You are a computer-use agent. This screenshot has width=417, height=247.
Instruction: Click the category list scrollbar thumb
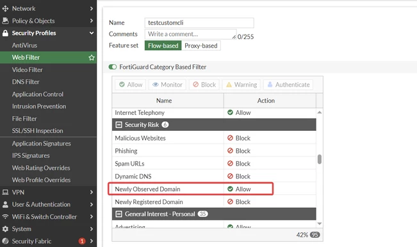pos(320,159)
